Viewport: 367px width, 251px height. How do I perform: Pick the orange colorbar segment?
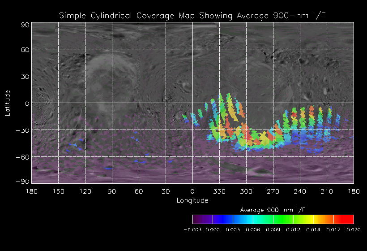tap(324, 219)
